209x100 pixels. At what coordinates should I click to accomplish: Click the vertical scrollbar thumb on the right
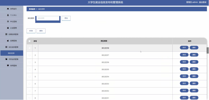click(208, 50)
